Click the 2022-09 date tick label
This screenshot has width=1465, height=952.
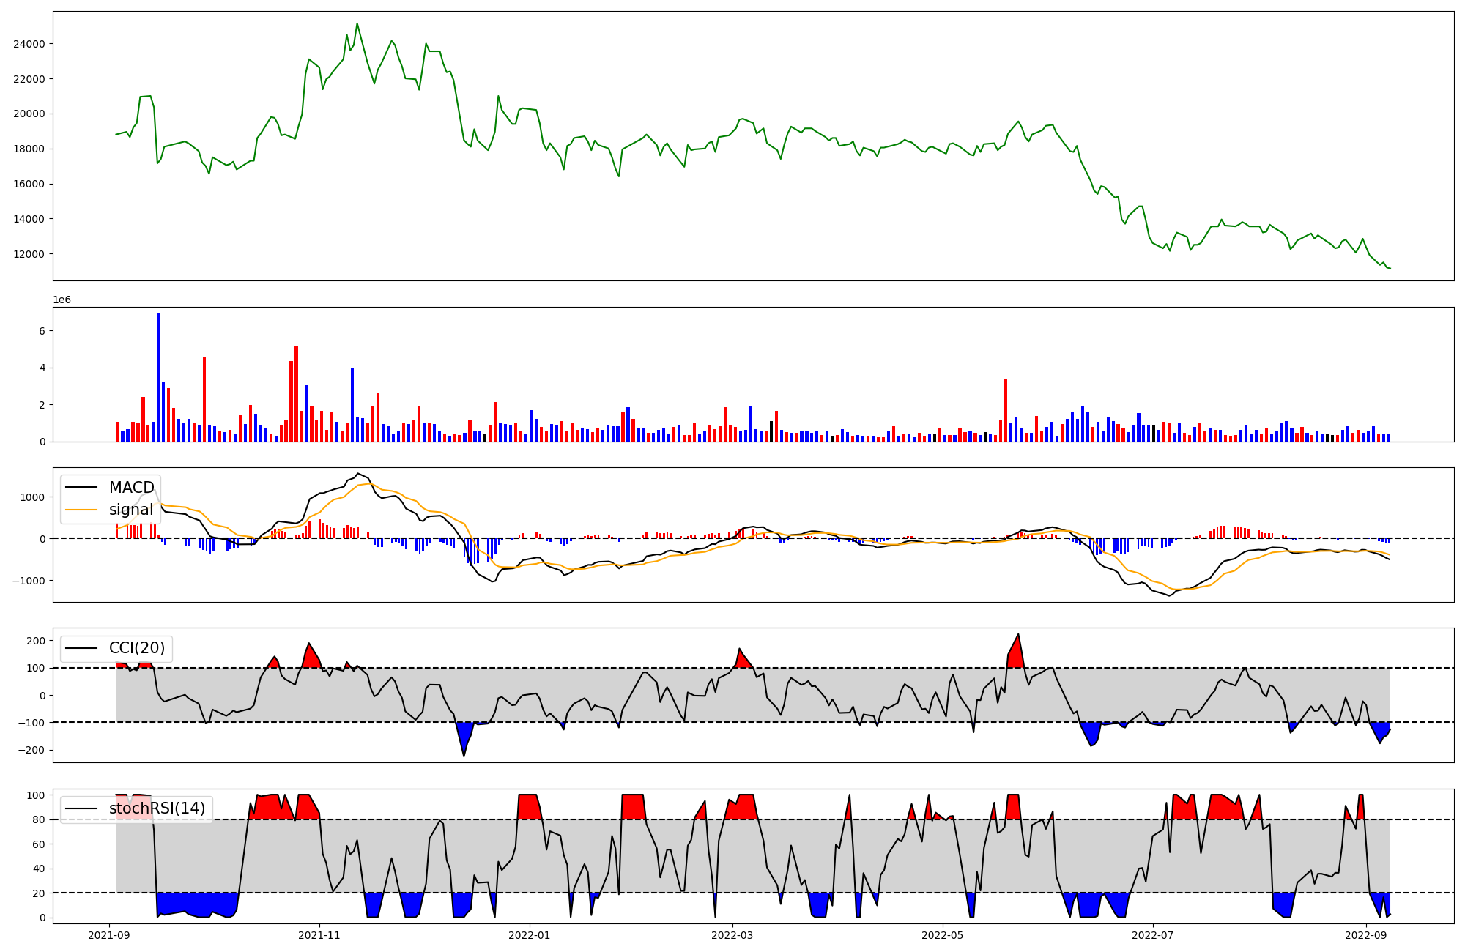pyautogui.click(x=1365, y=935)
